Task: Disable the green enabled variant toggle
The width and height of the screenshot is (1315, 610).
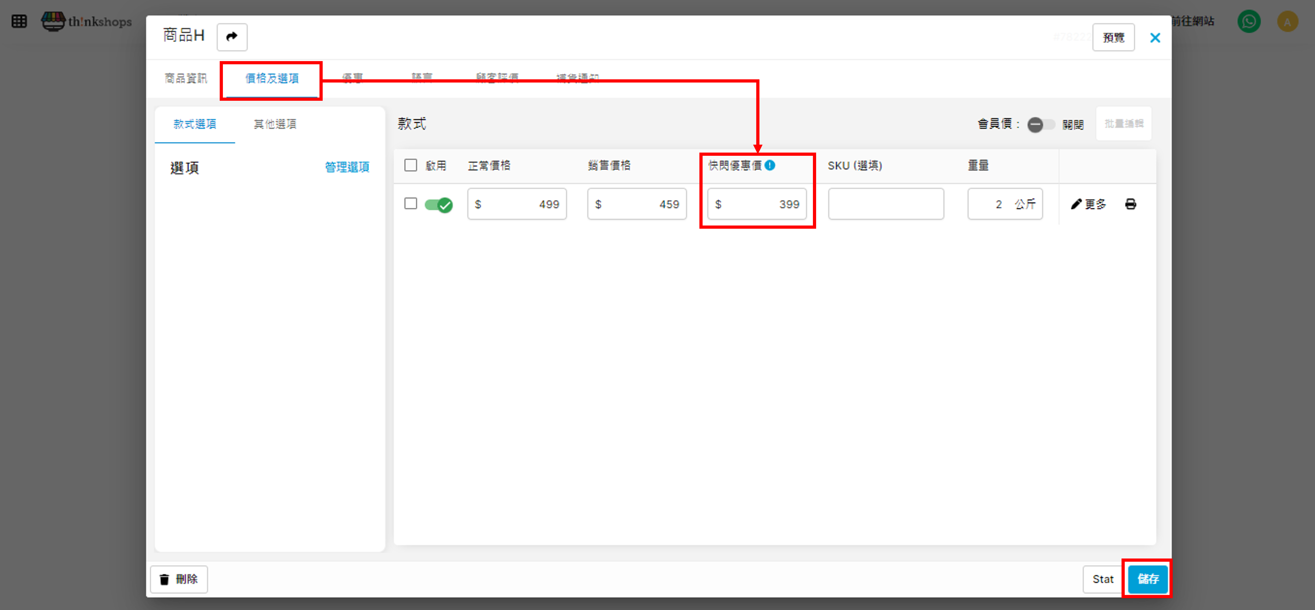Action: (438, 205)
